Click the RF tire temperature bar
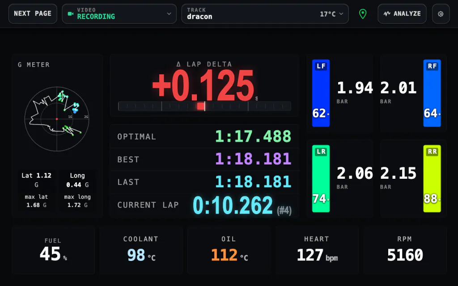 pos(432,93)
